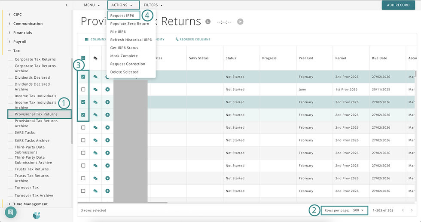
Task: Click the comments icon in the table header
Action: click(95, 58)
